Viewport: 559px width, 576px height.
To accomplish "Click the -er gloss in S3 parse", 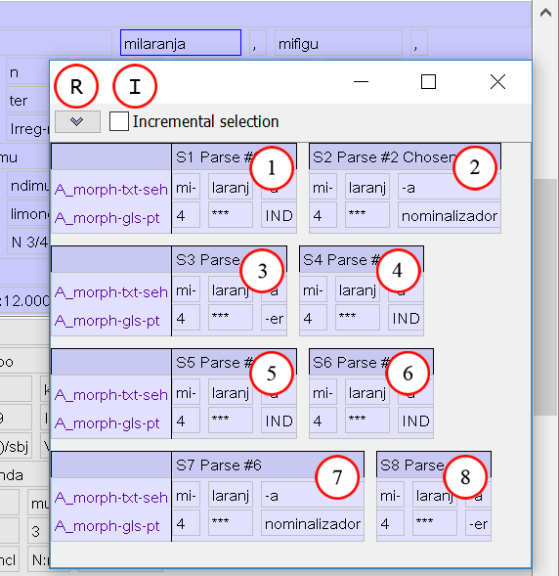I will pyautogui.click(x=274, y=318).
